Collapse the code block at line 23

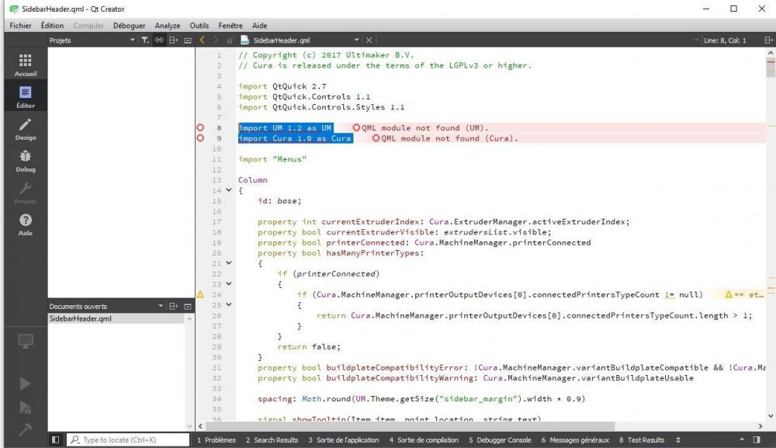(229, 283)
